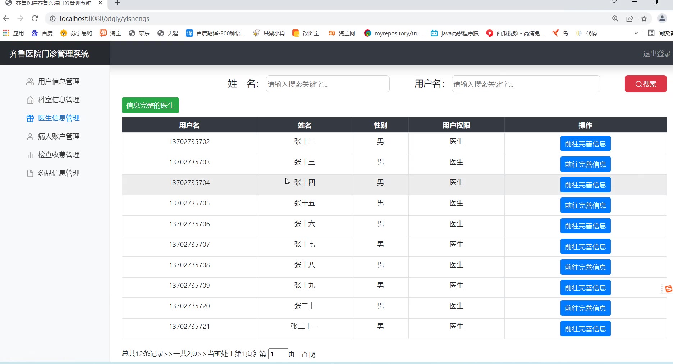Click 前往完善信息 for 张十九
This screenshot has height=364, width=673.
[x=585, y=288]
